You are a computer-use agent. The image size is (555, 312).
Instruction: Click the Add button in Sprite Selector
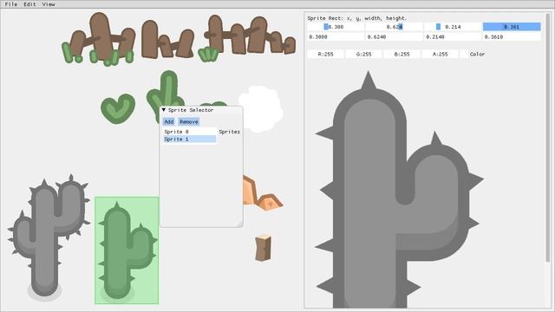pyautogui.click(x=169, y=121)
